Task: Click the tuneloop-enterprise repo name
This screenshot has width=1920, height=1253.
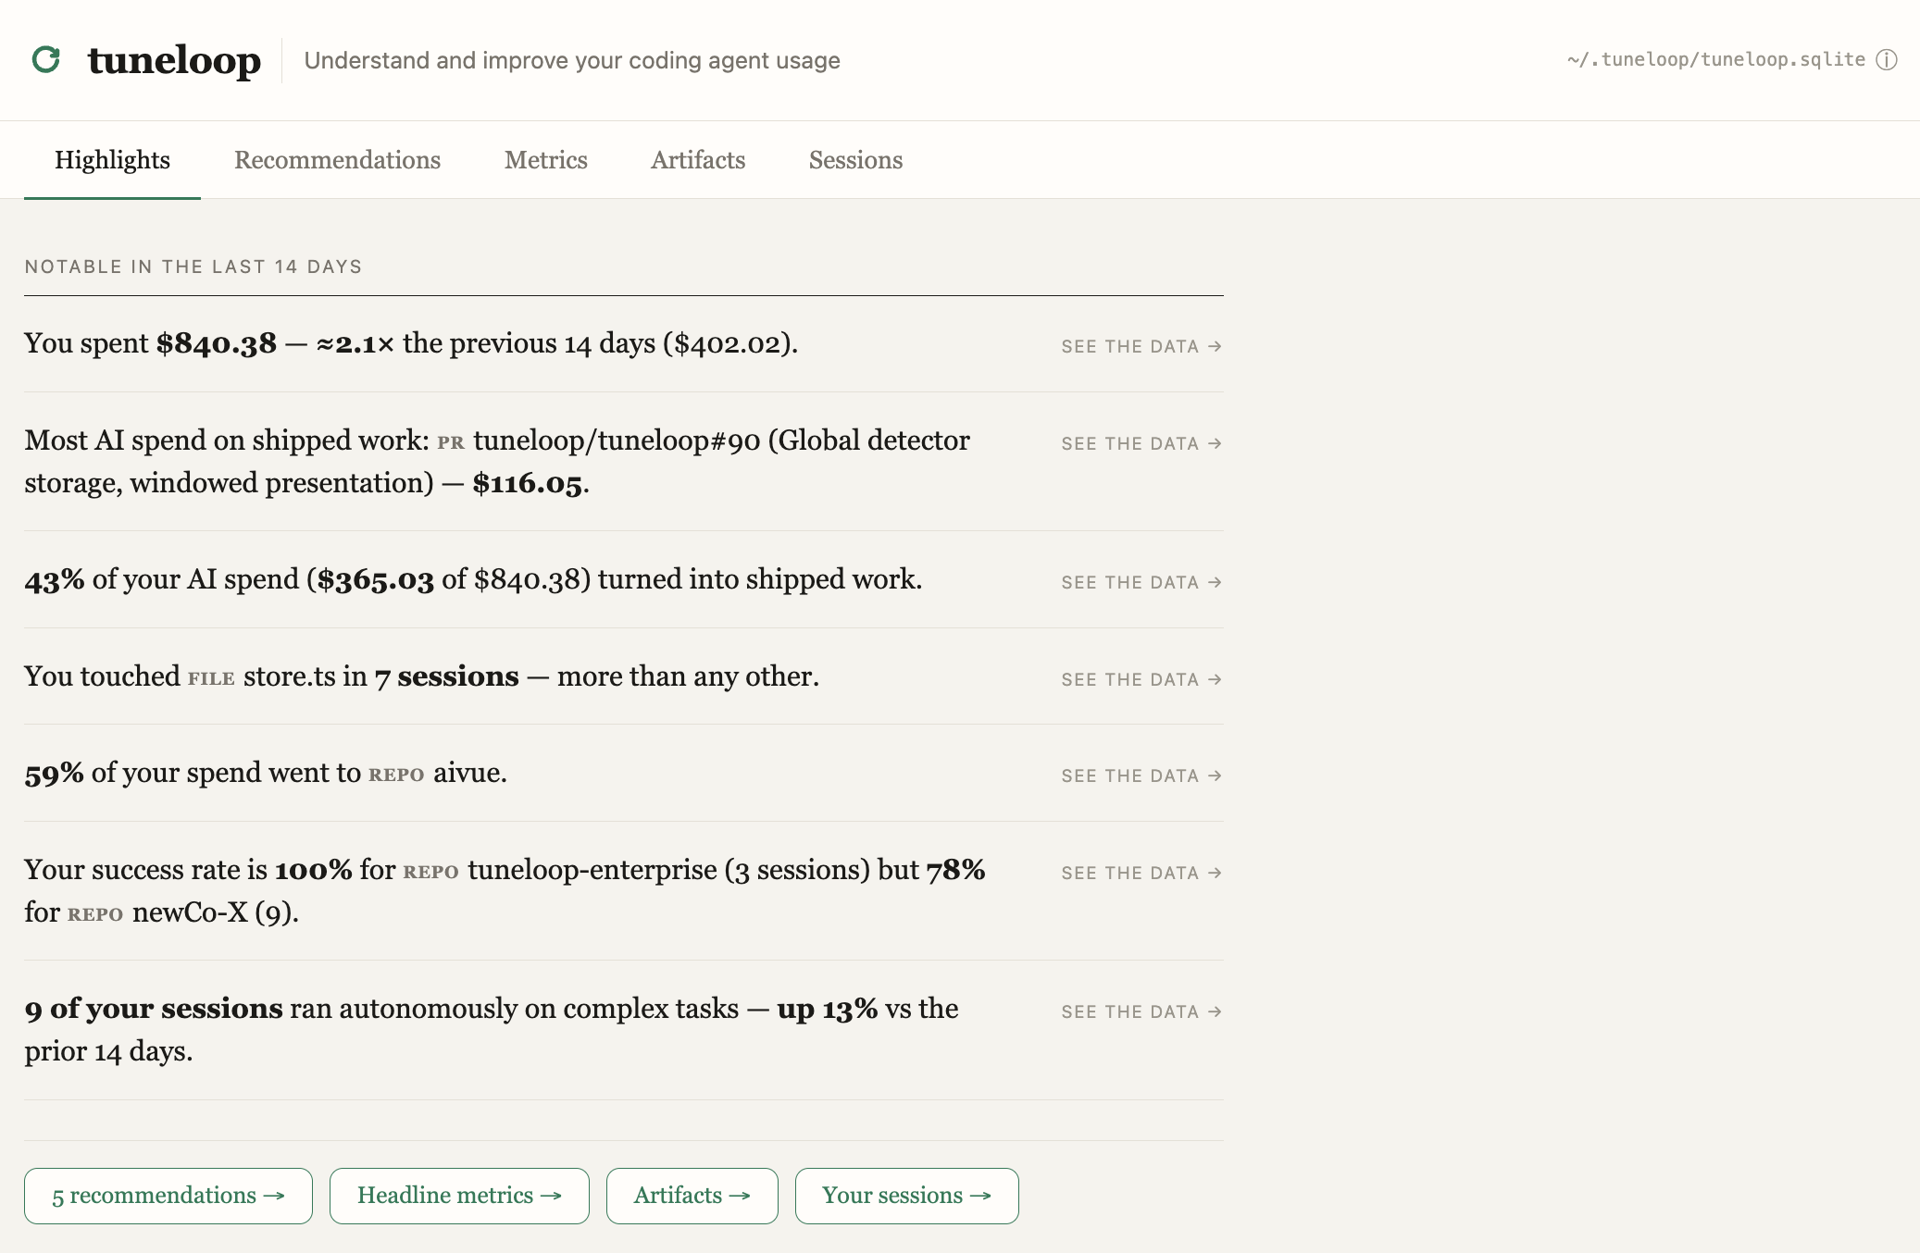Action: [592, 870]
